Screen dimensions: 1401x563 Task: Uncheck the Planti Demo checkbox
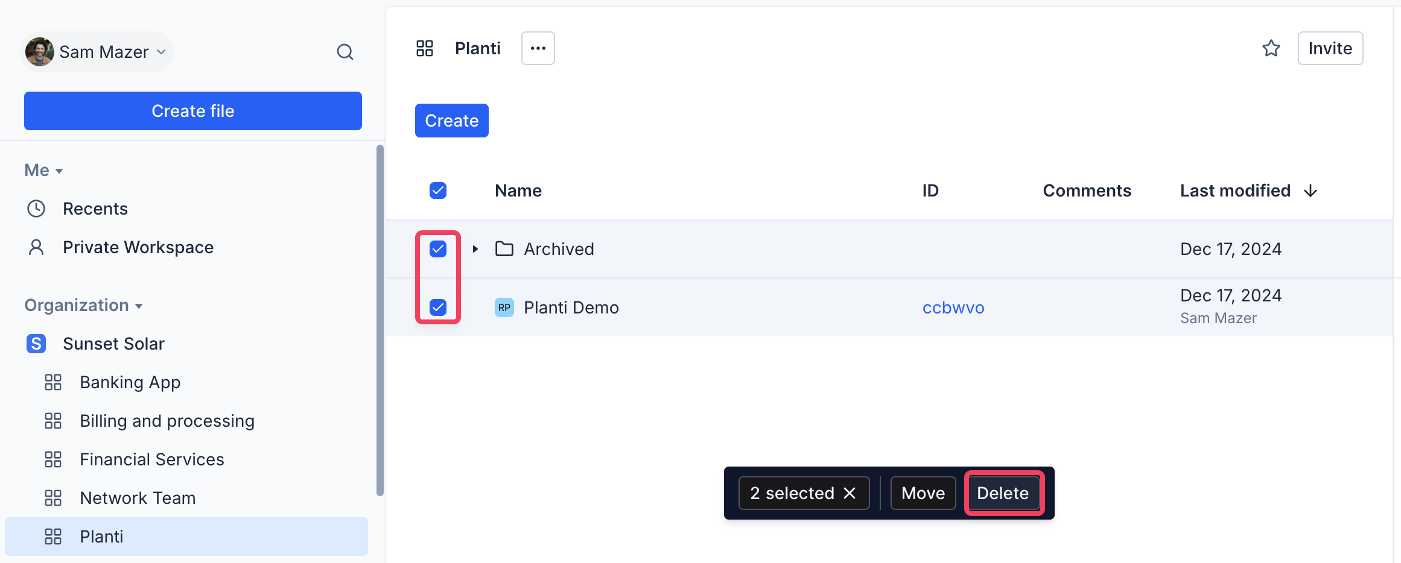(438, 307)
